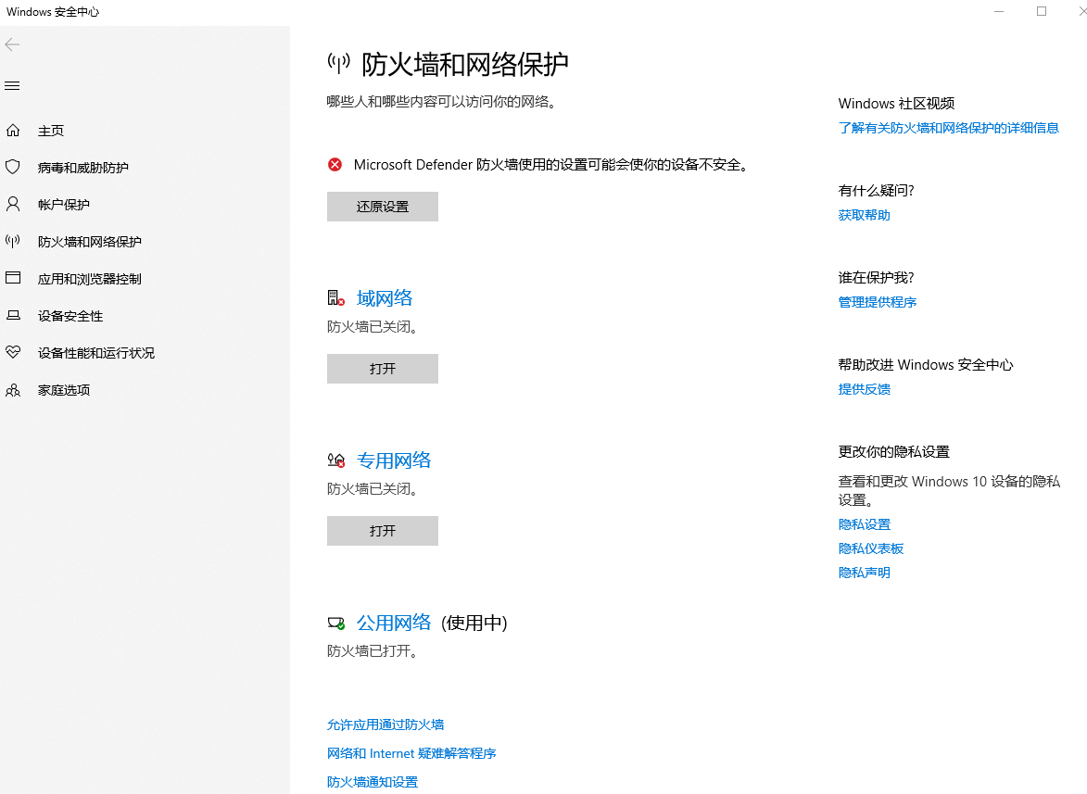Open 设备安全性 section

pos(70,316)
